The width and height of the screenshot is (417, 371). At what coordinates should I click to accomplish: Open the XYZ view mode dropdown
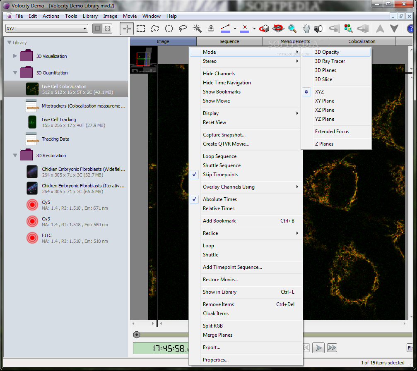point(84,29)
